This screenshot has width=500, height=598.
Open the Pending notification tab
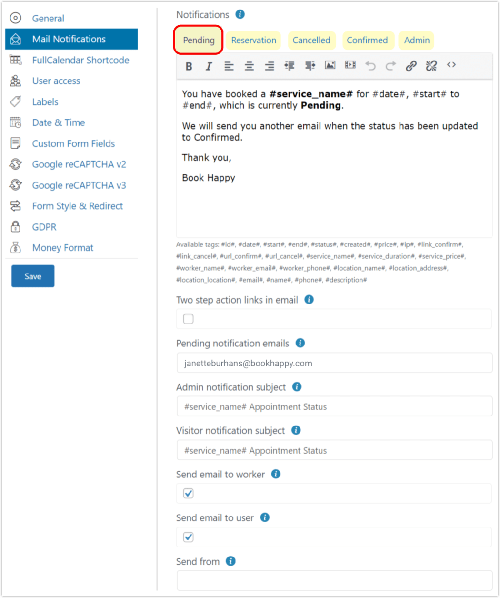(199, 40)
